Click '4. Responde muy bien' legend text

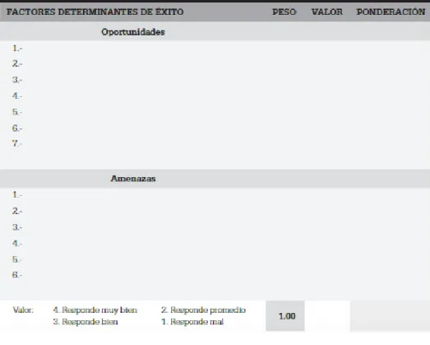pos(95,310)
